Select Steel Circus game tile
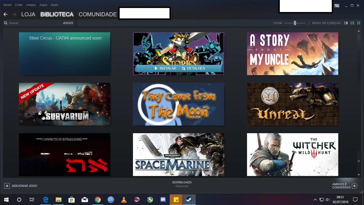The width and height of the screenshot is (364, 205). [64, 54]
